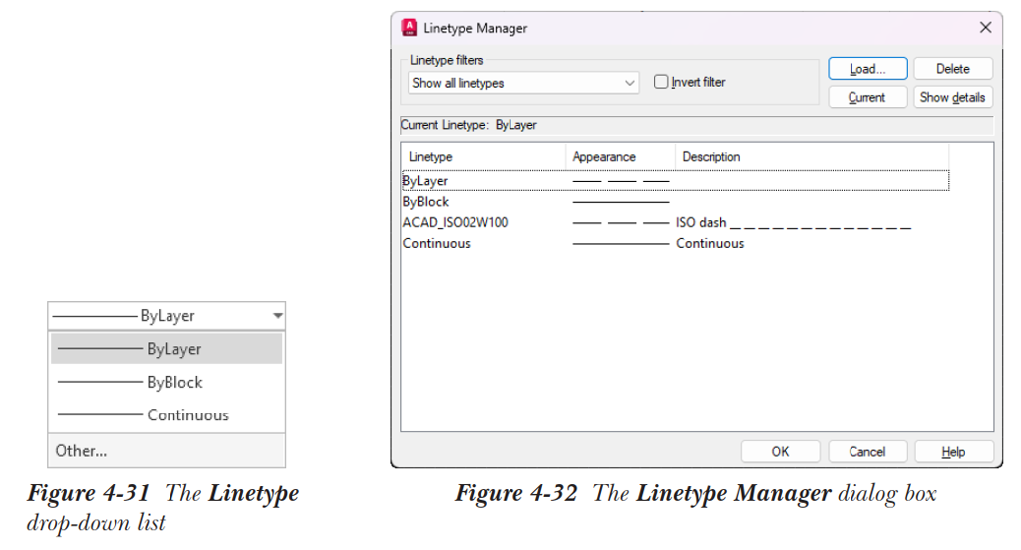Screen dimensions: 1021x550
Task: Click the Load... button
Action: coord(867,69)
